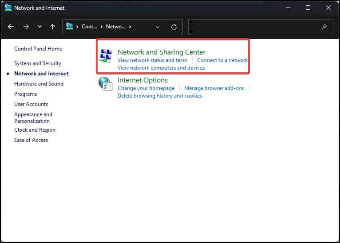Select the 'Netwo...' breadcrumb segment

116,27
